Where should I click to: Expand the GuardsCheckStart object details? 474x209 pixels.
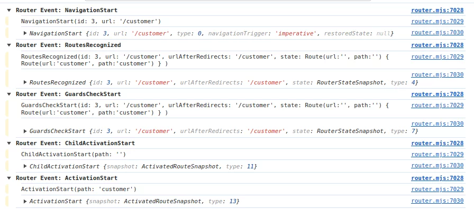(x=25, y=131)
